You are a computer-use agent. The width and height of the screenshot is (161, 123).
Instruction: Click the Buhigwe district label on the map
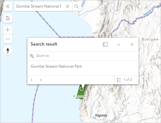point(150,39)
